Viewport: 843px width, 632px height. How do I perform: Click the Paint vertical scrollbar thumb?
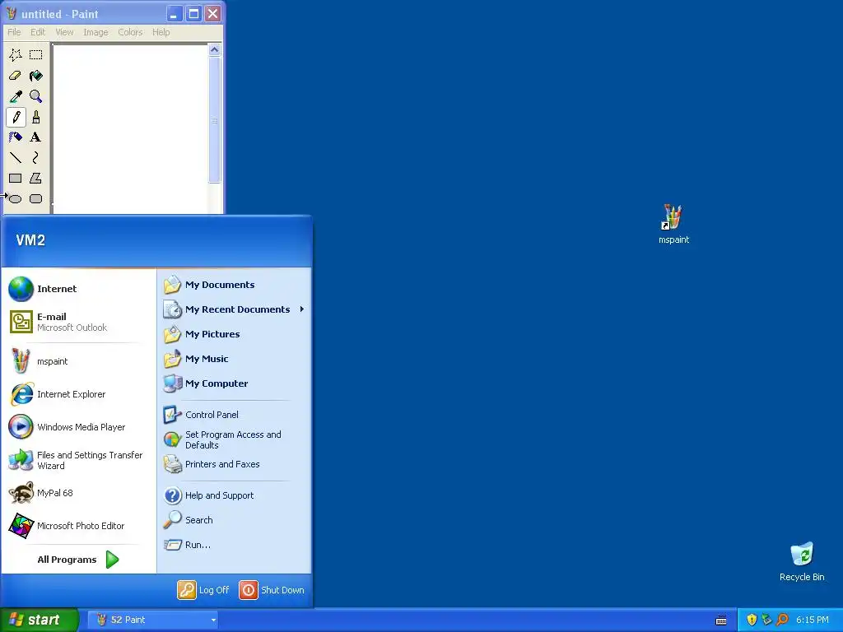215,120
